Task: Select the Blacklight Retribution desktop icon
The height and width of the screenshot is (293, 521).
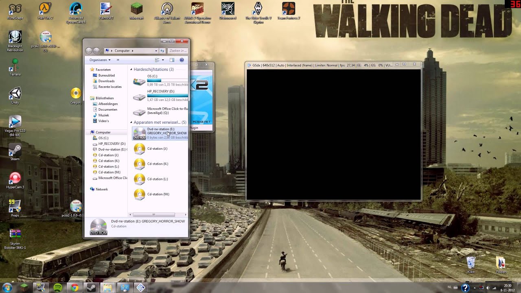Action: coord(15,42)
